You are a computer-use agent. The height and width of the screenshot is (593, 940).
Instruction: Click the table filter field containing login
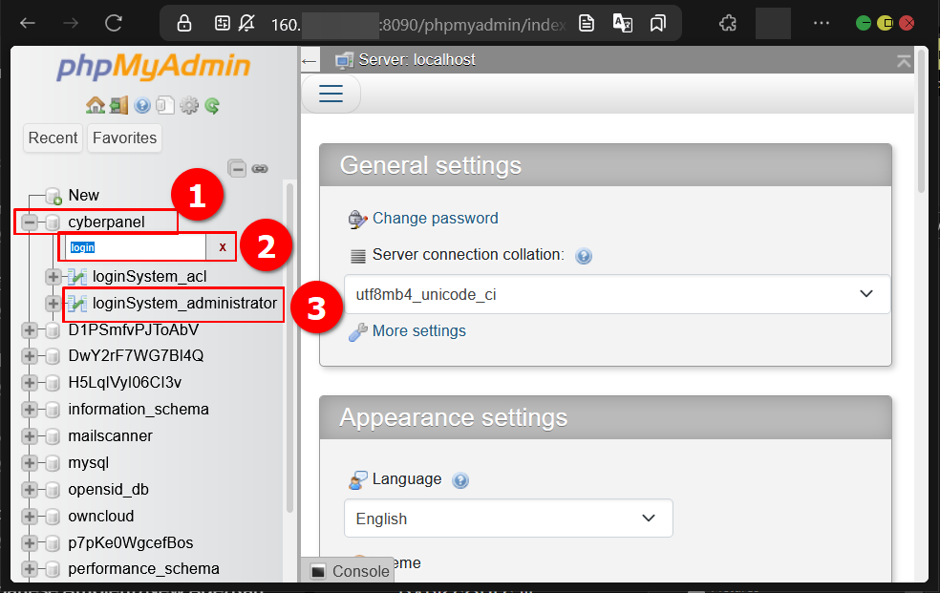coord(136,247)
